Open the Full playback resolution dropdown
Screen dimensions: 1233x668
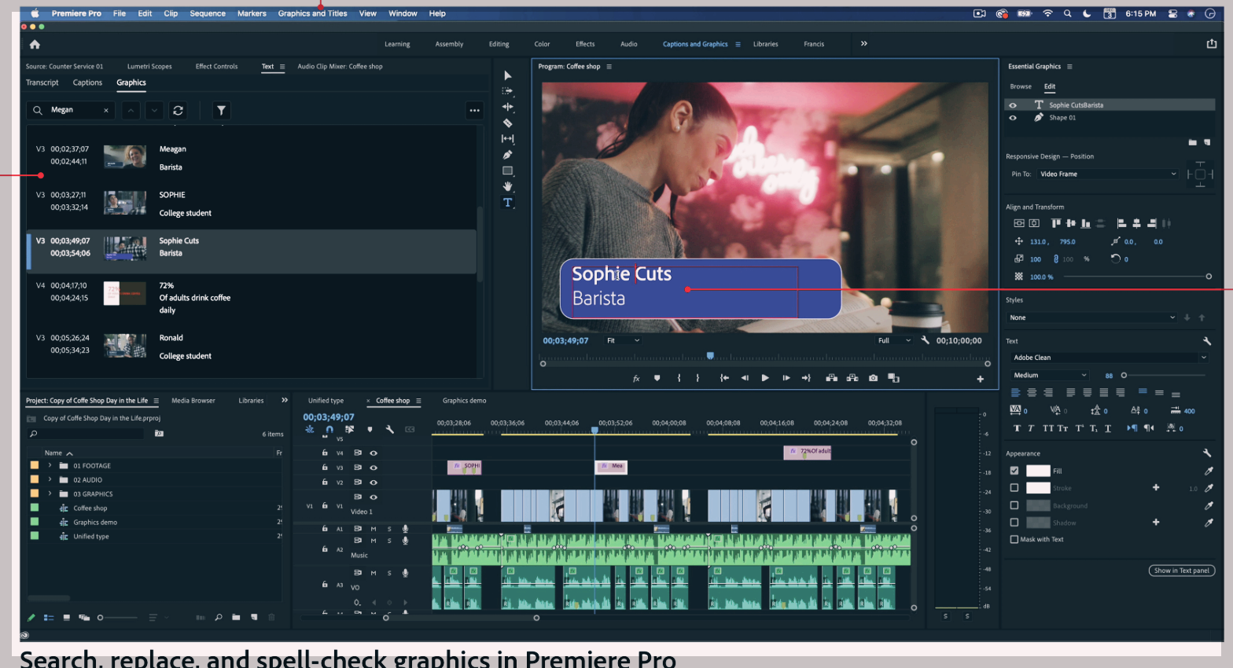coord(893,340)
